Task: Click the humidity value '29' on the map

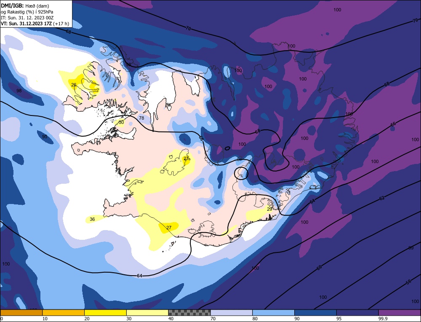Action: (269, 209)
